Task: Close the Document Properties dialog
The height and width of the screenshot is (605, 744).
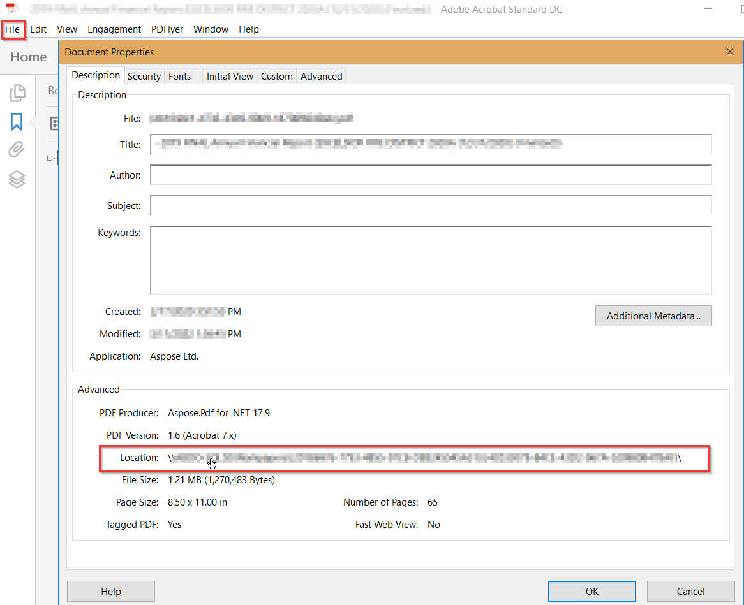Action: point(730,52)
